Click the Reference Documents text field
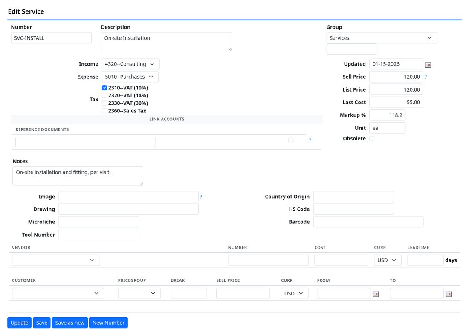The width and height of the screenshot is (469, 329). tap(85, 143)
